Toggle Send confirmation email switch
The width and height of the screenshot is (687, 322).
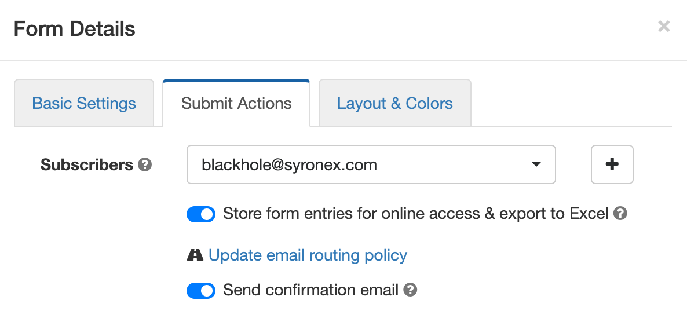201,291
